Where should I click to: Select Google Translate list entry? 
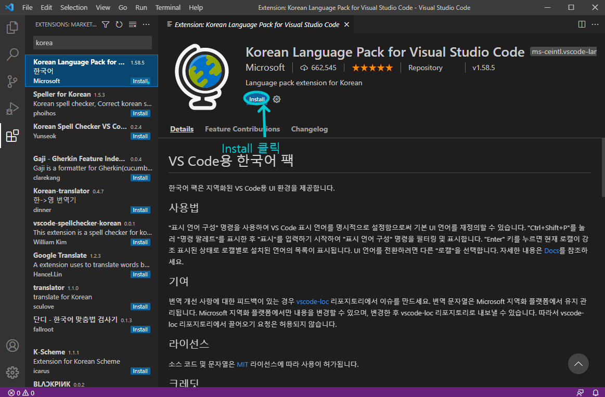pyautogui.click(x=92, y=264)
